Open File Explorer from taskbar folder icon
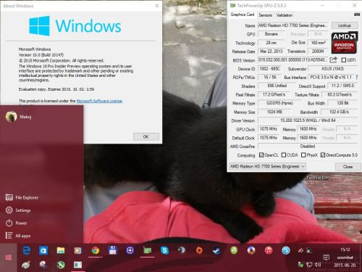 61,250
